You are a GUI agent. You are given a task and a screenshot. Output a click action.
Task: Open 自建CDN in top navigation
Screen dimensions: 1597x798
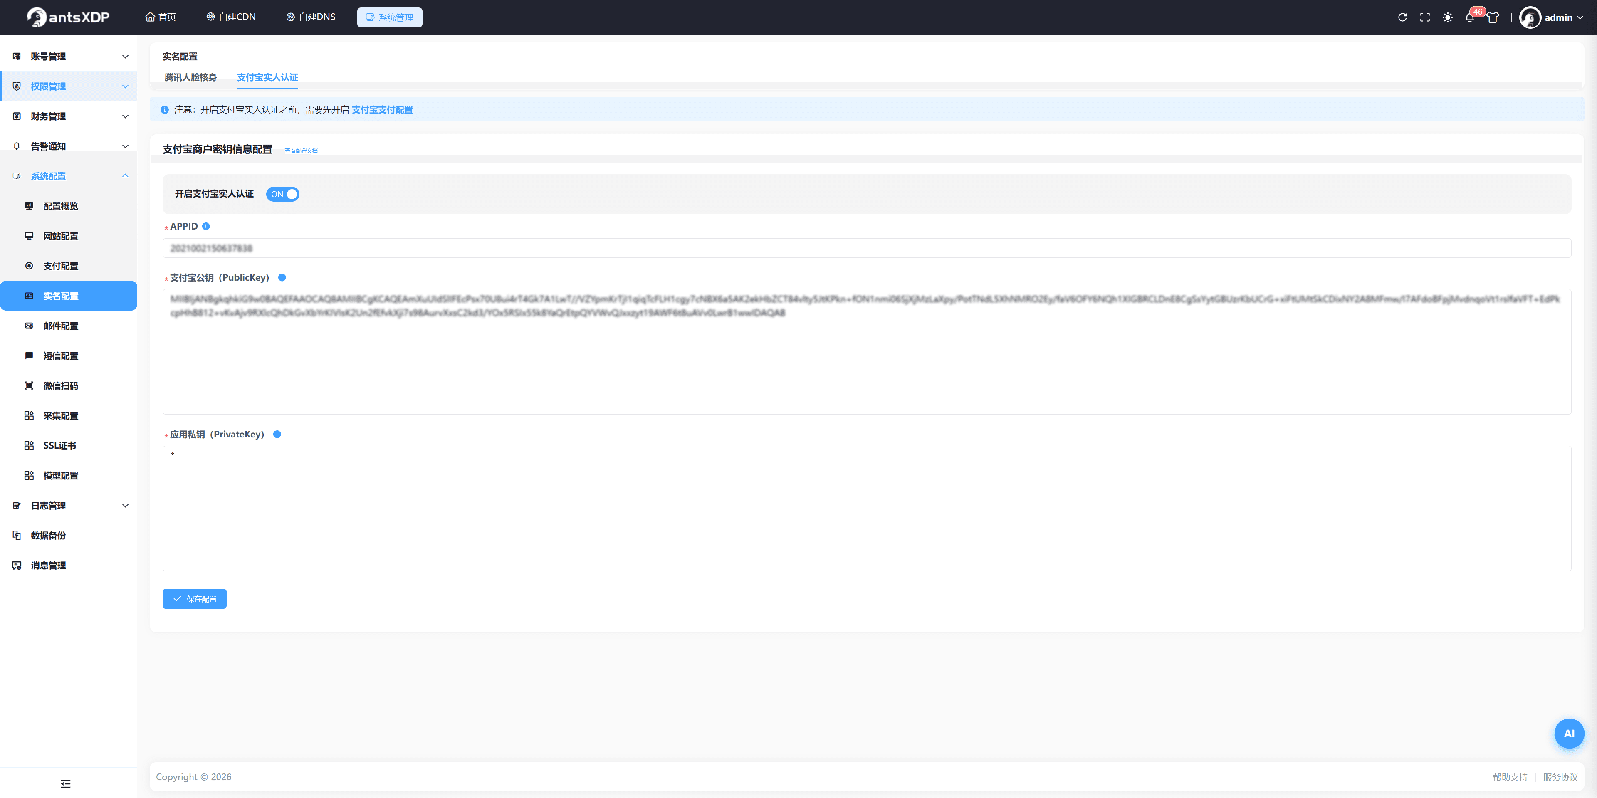(x=231, y=17)
